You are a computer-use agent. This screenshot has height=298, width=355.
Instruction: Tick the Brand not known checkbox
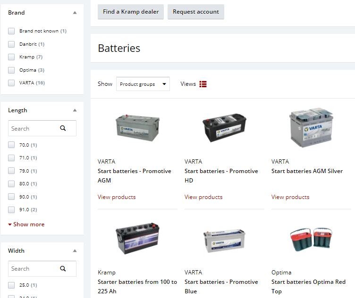(11, 31)
